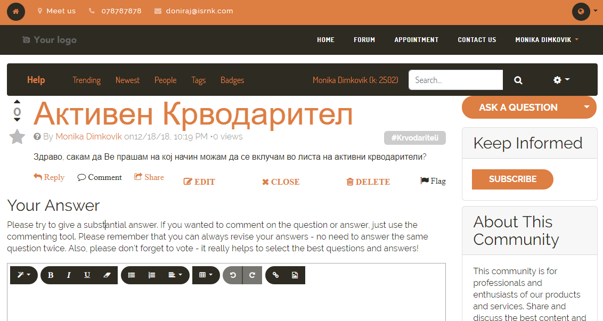603x321 pixels.
Task: Open the Forum menu item
Action: pos(364,40)
